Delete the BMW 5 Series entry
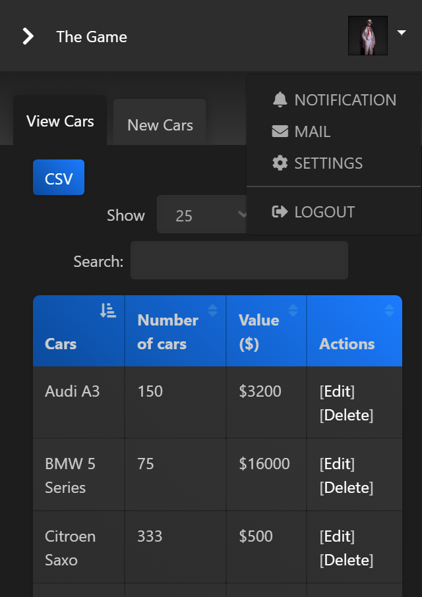 (x=347, y=488)
